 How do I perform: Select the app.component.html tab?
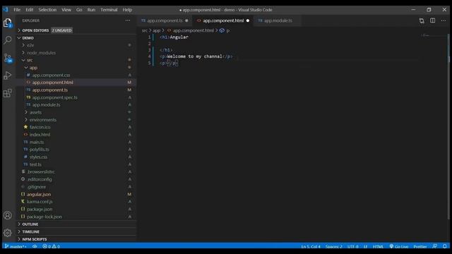(x=223, y=20)
